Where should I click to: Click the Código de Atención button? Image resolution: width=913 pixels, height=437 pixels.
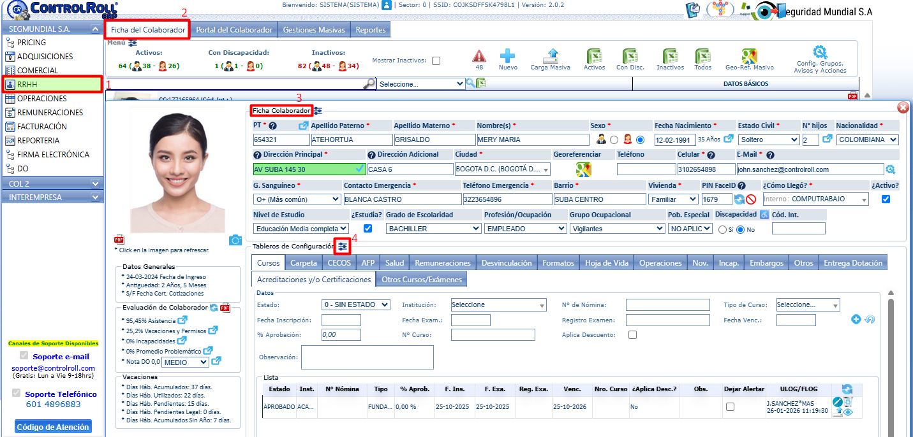coord(53,427)
